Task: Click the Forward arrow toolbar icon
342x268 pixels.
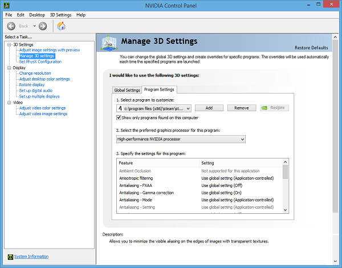Action: pos(43,26)
